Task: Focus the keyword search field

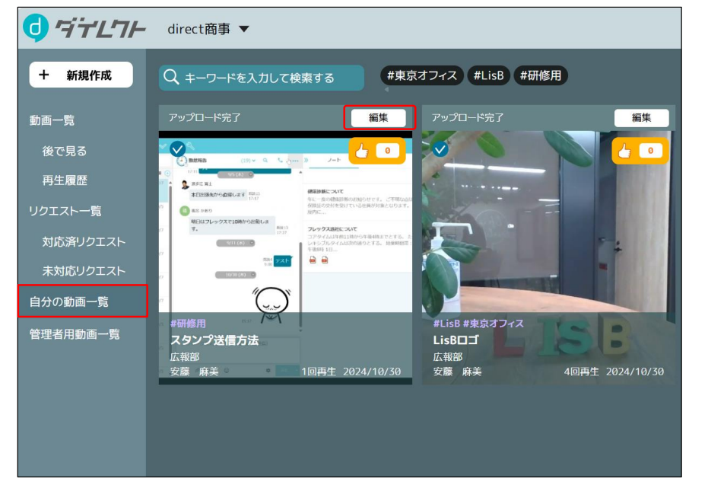Action: click(x=262, y=77)
